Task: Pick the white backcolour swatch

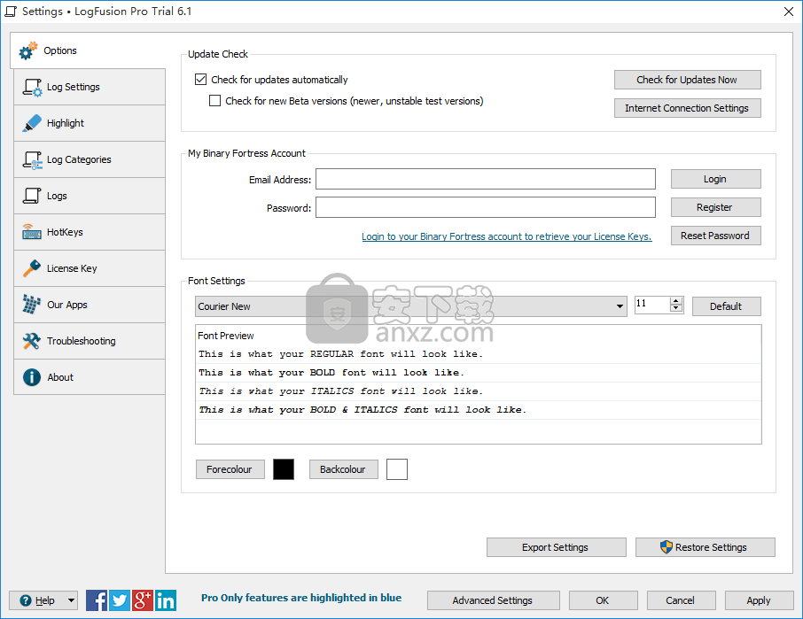Action: [x=397, y=469]
